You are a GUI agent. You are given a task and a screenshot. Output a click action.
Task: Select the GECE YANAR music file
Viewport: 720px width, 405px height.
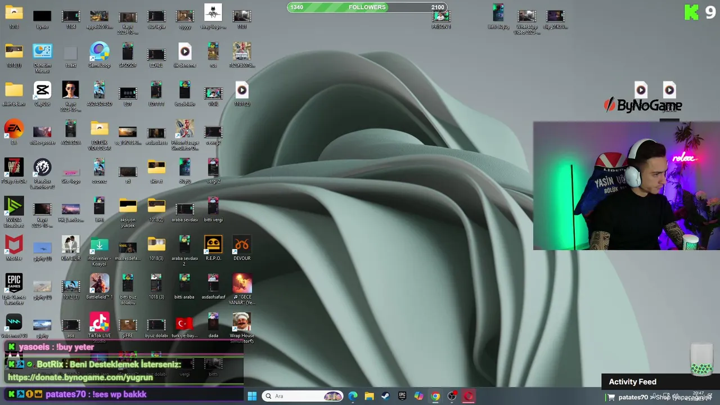click(x=242, y=289)
